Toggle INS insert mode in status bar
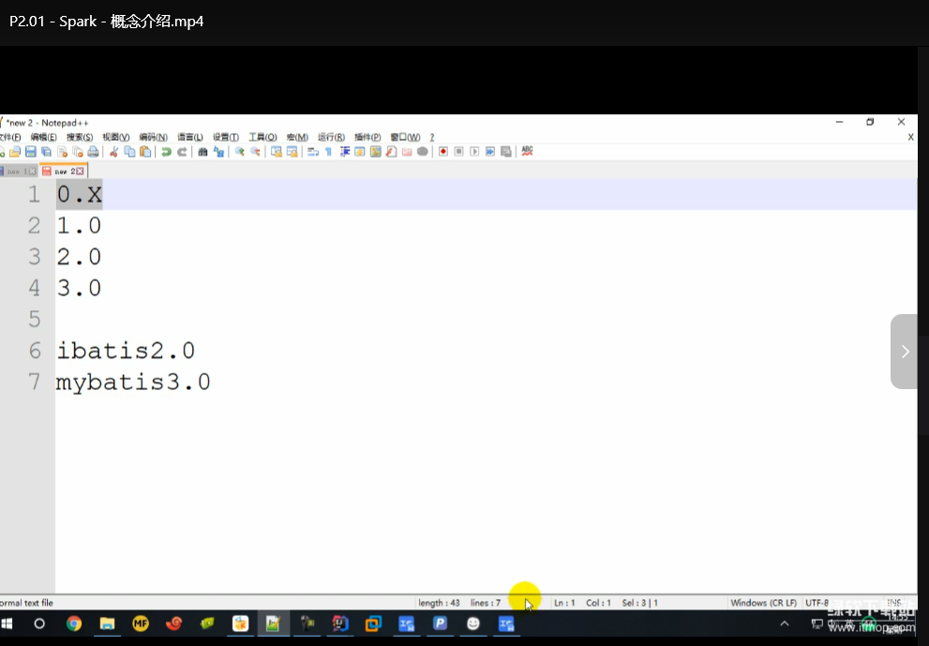929x646 pixels. [893, 603]
